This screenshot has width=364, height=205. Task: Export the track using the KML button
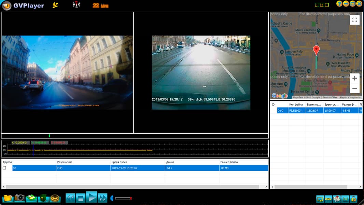(328, 199)
